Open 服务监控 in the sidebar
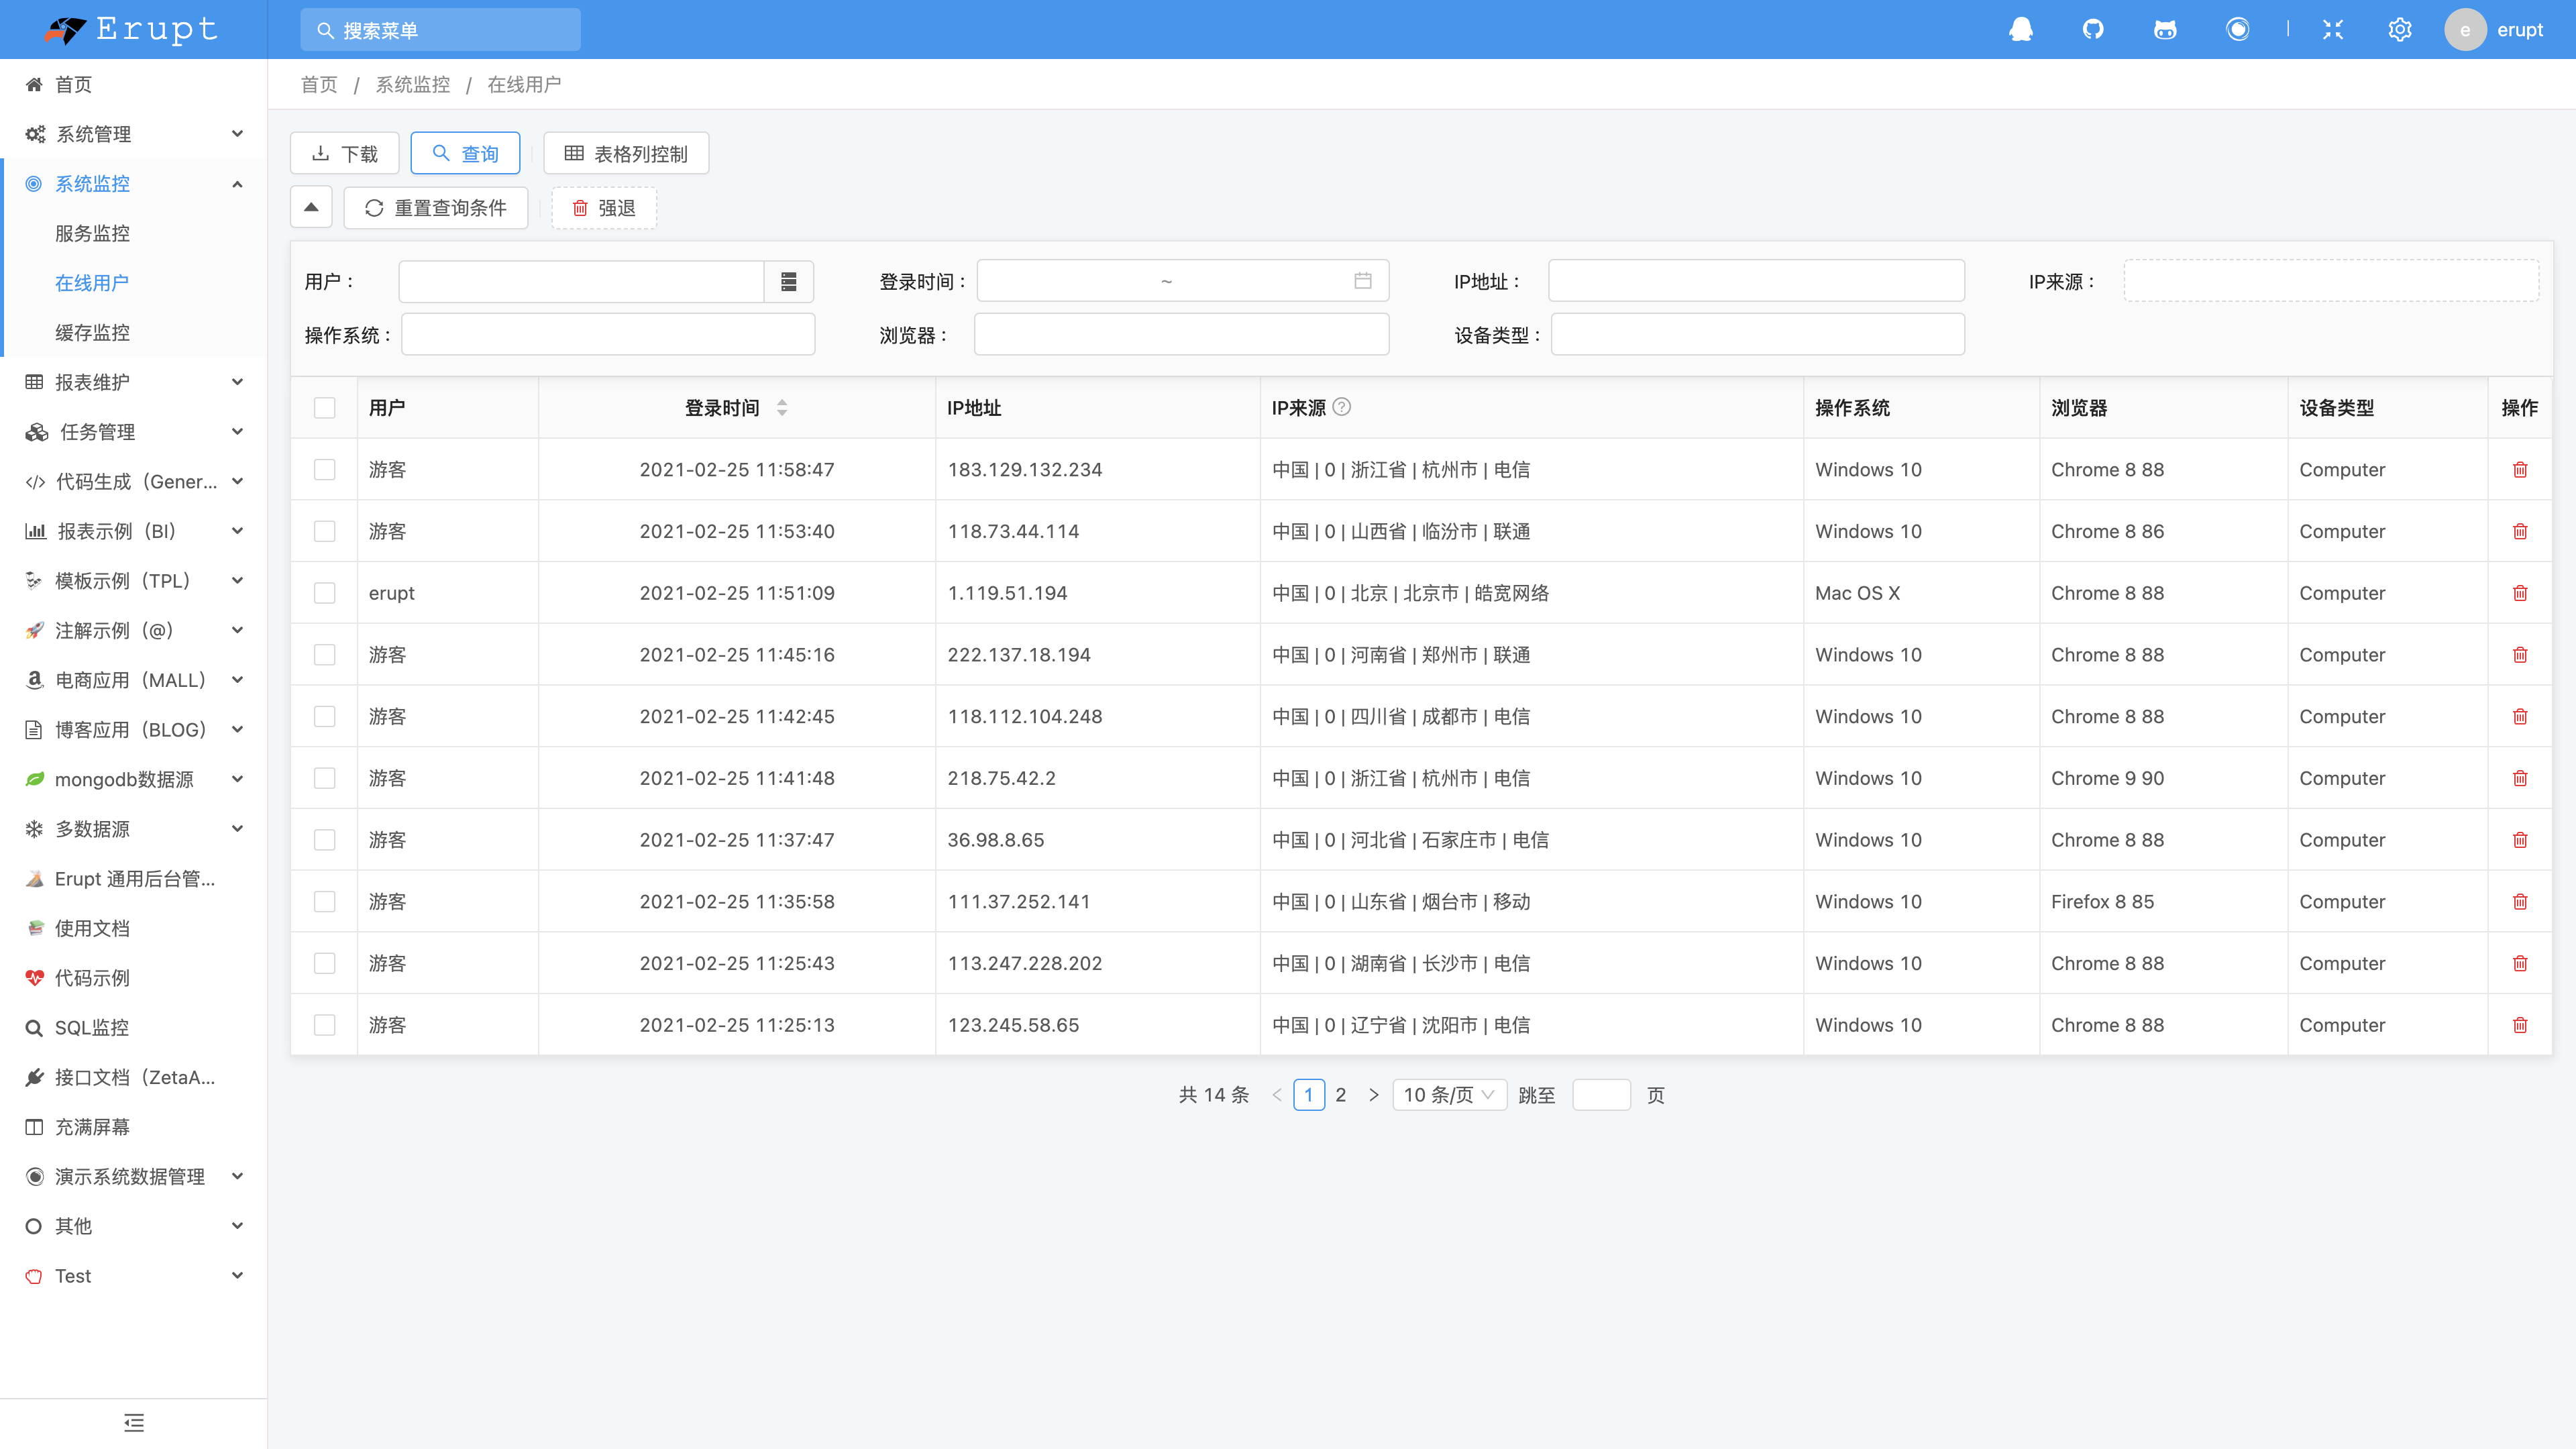2576x1449 pixels. tap(92, 233)
